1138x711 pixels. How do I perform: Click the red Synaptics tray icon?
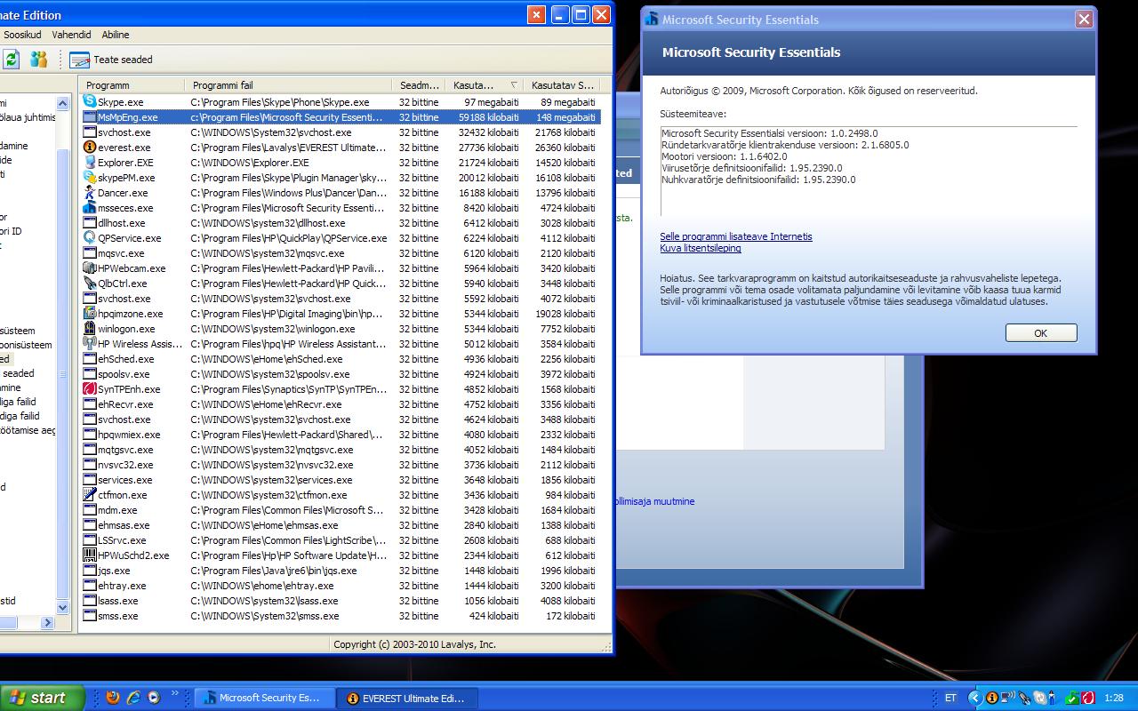click(1086, 699)
